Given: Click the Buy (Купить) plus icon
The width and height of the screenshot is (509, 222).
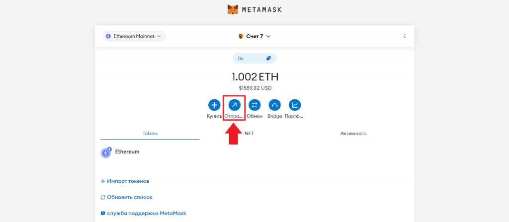Looking at the screenshot, I should [x=214, y=105].
